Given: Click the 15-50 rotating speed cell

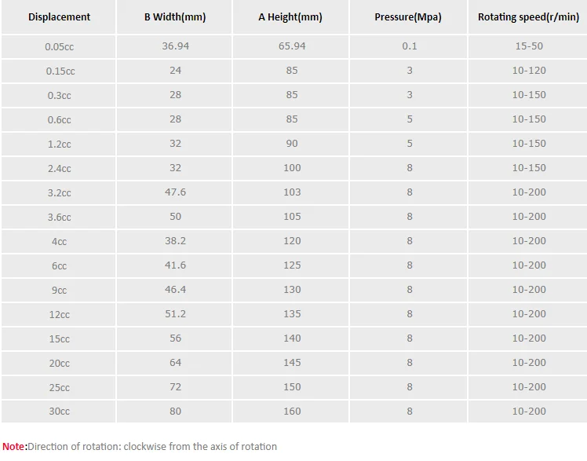Looking at the screenshot, I should [528, 46].
